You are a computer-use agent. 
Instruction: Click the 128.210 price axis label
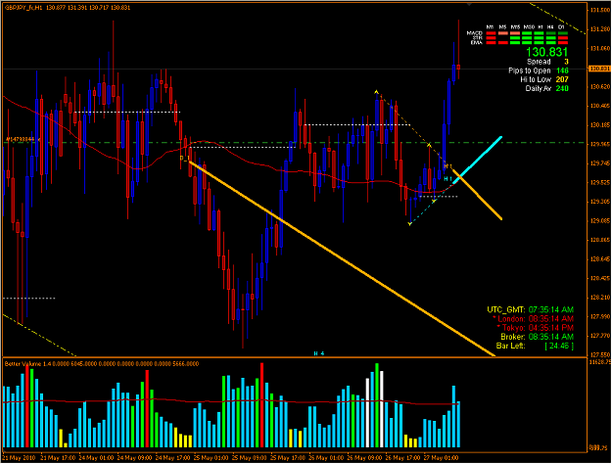(x=600, y=298)
